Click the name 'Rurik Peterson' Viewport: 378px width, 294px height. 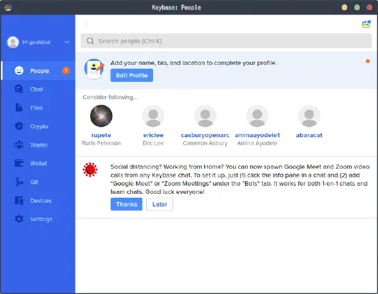[x=101, y=143]
